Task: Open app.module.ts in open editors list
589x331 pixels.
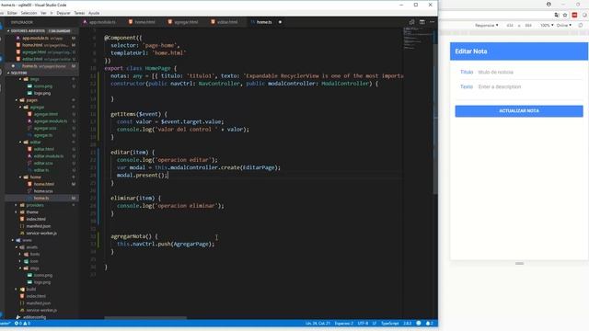Action: point(42,38)
